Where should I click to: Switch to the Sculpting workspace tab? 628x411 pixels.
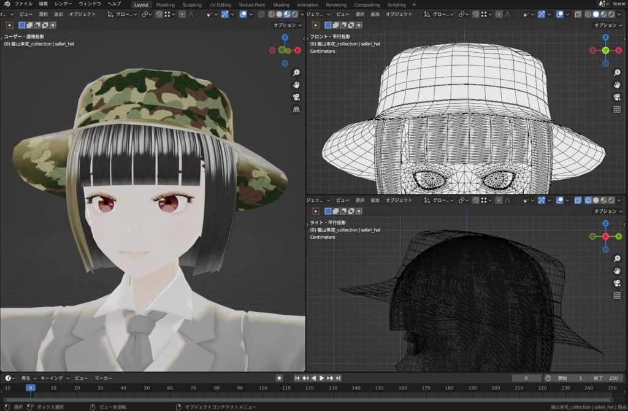(x=191, y=4)
